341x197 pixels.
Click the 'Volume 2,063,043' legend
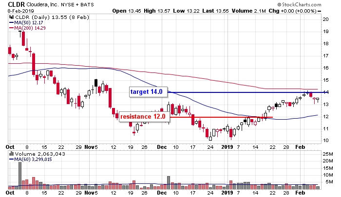point(40,154)
